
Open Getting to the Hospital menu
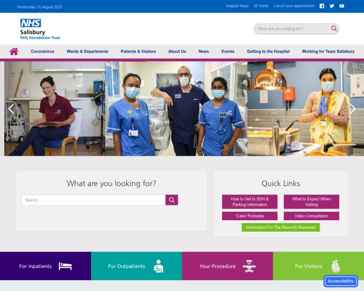click(268, 52)
